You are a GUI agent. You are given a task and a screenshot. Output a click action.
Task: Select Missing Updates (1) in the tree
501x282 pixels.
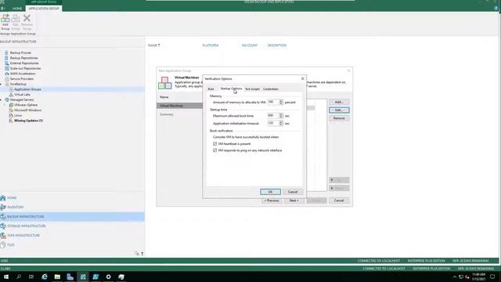click(x=28, y=121)
